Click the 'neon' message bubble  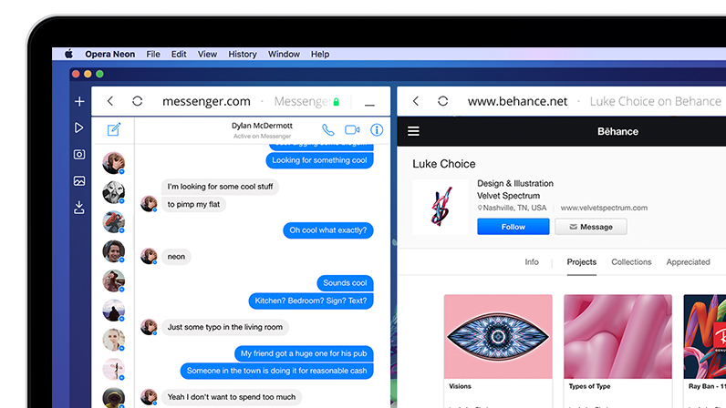point(176,256)
